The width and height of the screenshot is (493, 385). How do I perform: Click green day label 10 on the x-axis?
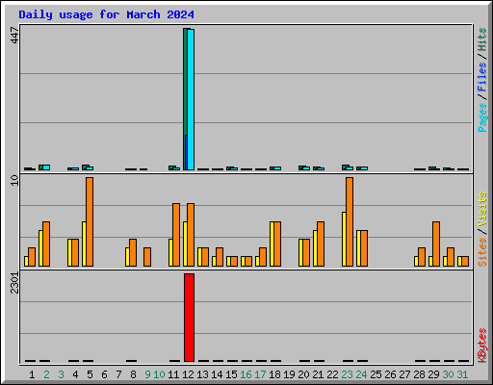pos(159,374)
